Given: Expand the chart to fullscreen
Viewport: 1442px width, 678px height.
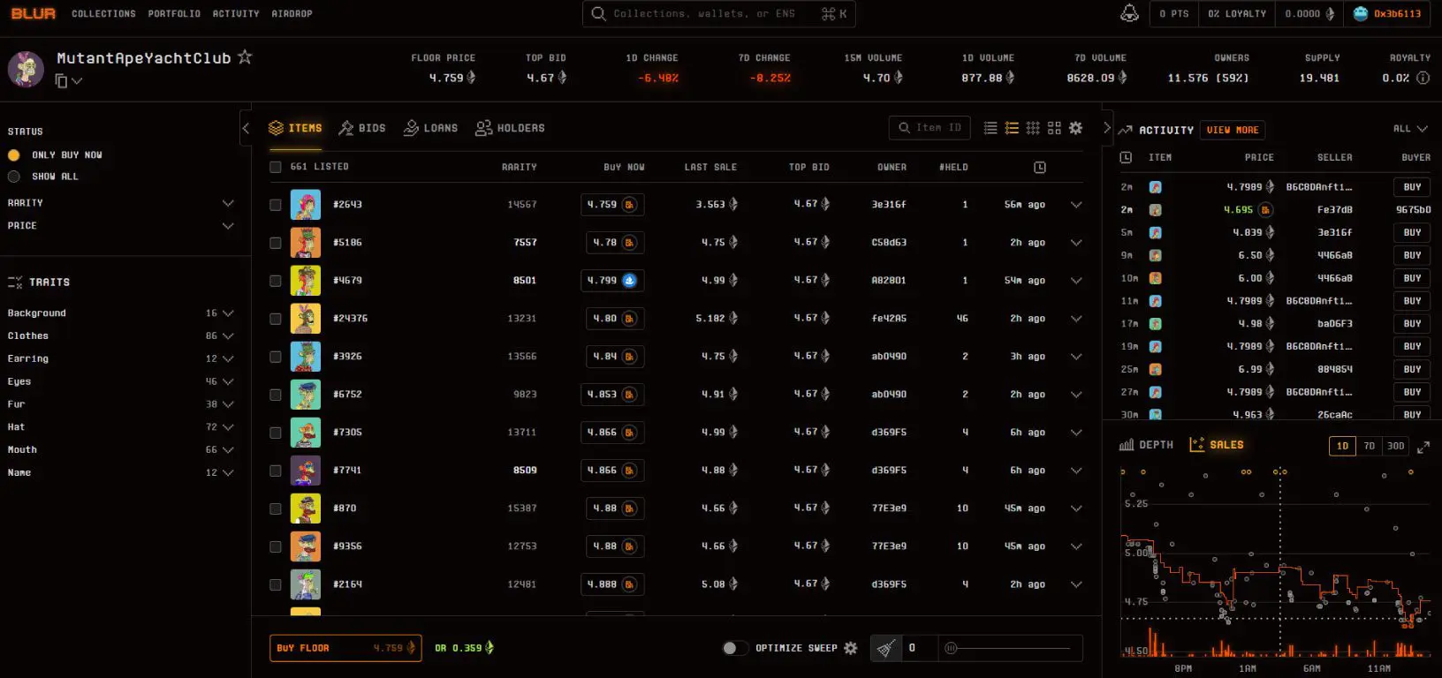Looking at the screenshot, I should [x=1423, y=448].
